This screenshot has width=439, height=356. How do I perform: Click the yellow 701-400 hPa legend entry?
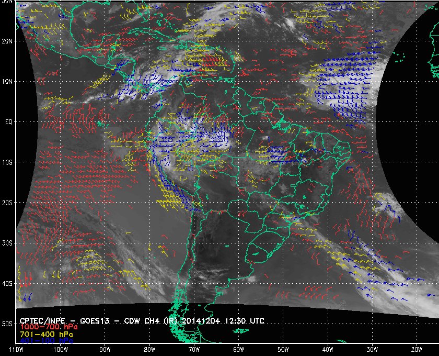coord(47,335)
